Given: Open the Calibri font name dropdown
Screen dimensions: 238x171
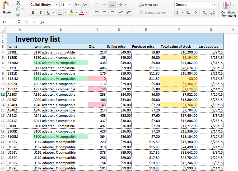Looking at the screenshot, I should point(56,5).
